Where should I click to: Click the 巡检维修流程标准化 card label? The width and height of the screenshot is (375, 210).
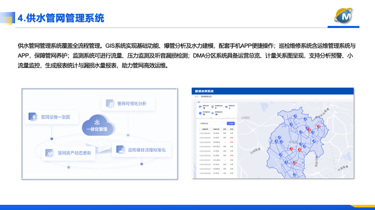click(146, 150)
